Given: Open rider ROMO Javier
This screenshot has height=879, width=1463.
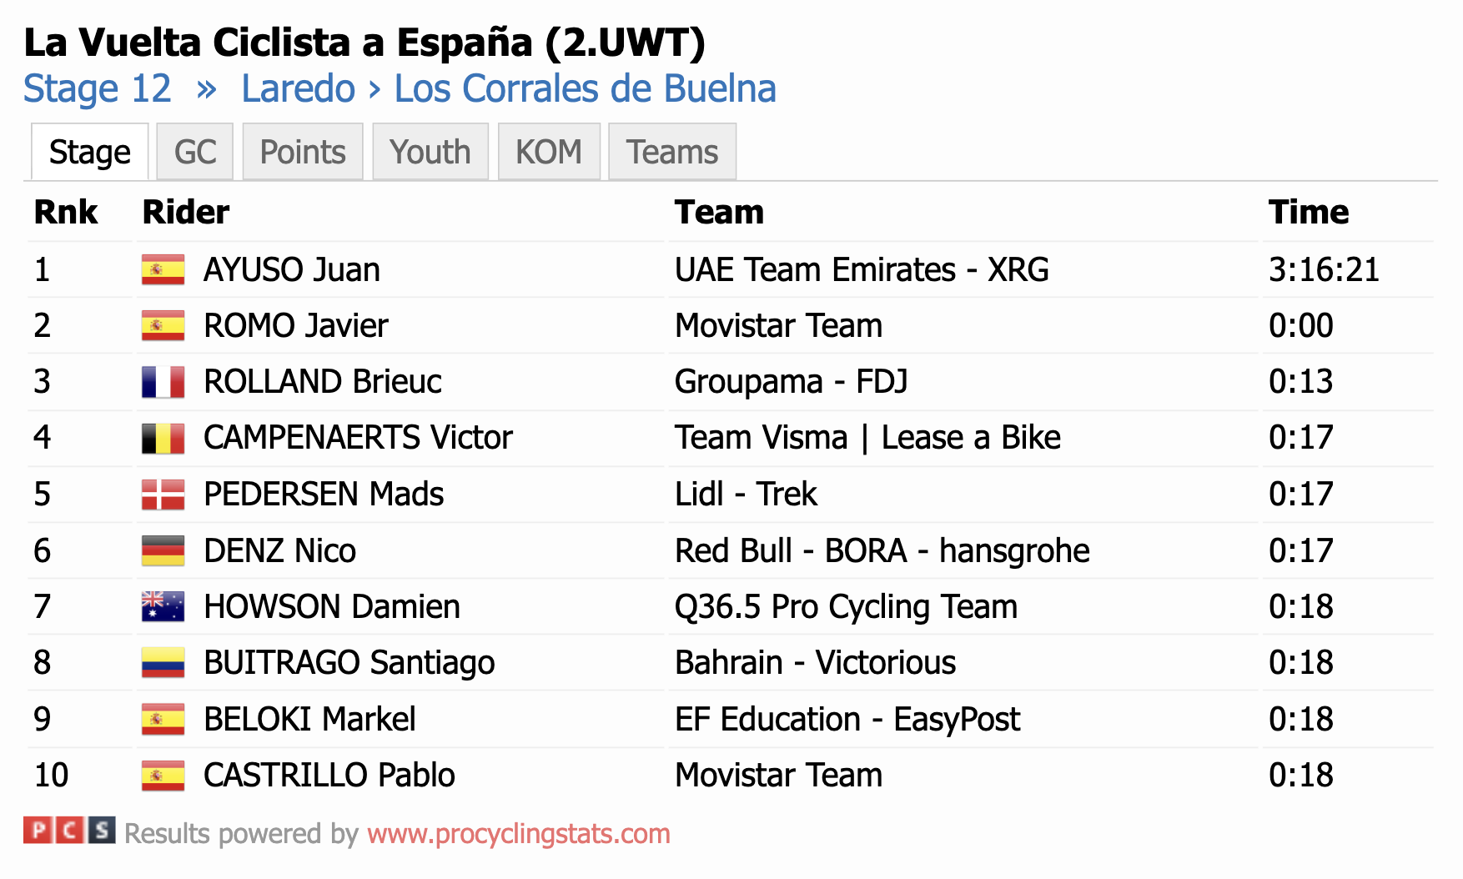Looking at the screenshot, I should pos(296,326).
